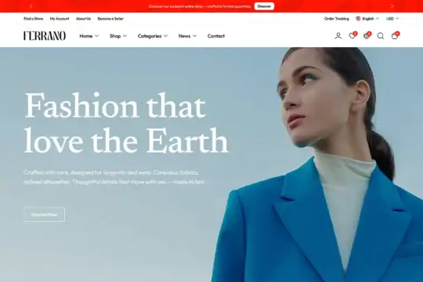Open Become a Seller link
The image size is (423, 282).
(110, 19)
